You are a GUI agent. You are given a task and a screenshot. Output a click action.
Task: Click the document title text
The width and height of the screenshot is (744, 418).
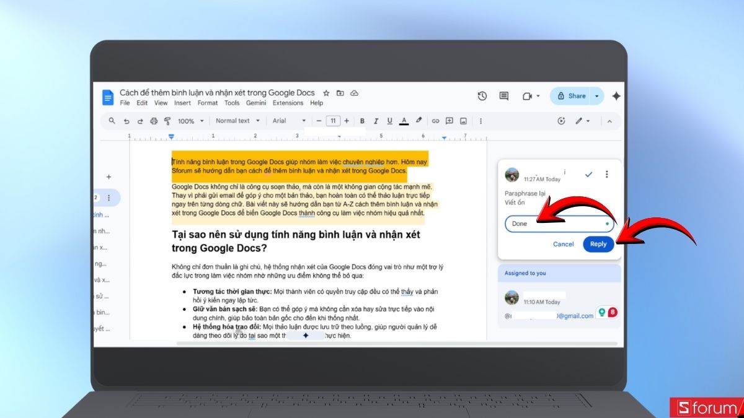[x=217, y=93]
